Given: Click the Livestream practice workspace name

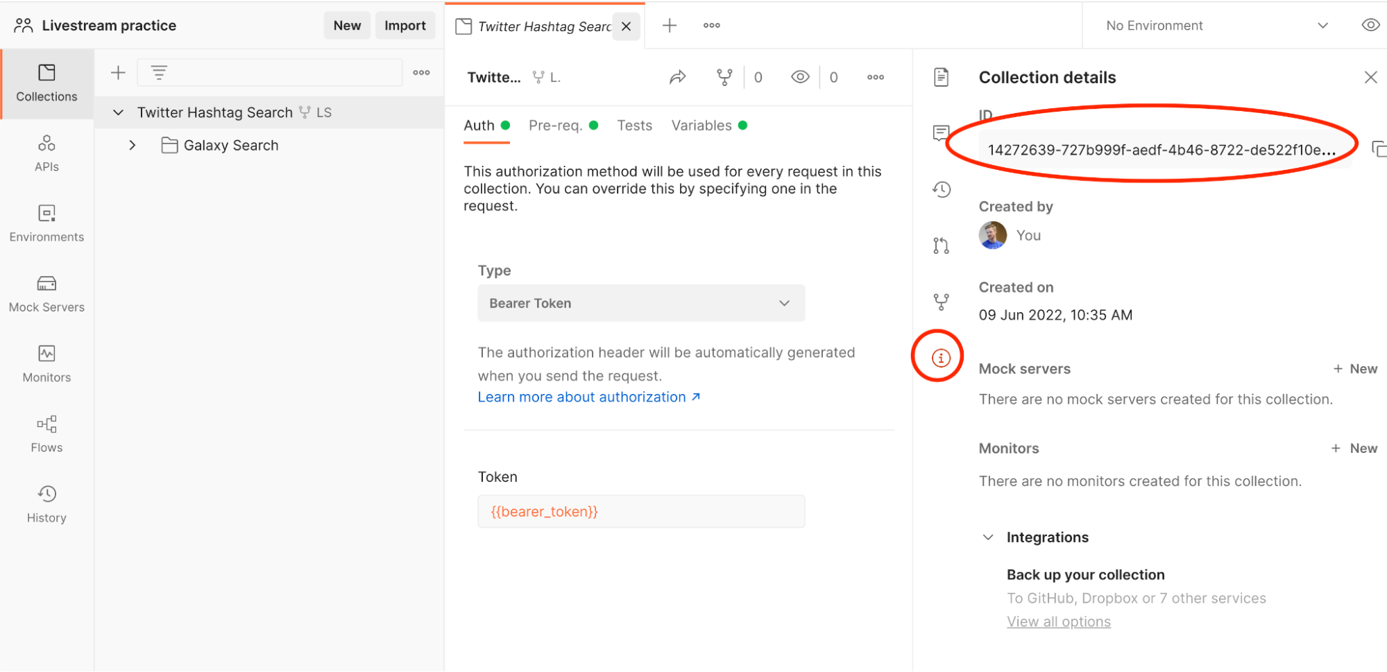Looking at the screenshot, I should [x=109, y=26].
